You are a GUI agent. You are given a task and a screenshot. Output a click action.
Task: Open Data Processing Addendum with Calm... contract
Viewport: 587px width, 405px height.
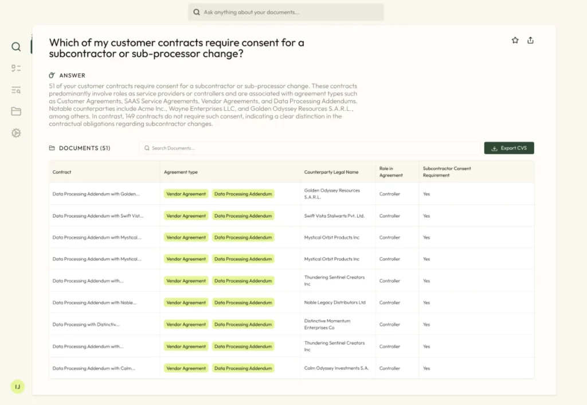pyautogui.click(x=94, y=368)
